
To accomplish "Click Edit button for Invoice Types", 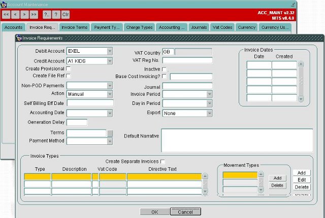I will (x=302, y=180).
